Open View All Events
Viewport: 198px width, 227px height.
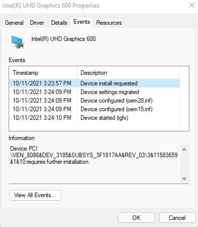(35, 195)
